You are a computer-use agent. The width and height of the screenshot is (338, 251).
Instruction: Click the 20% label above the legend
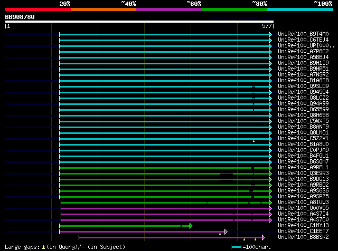[x=65, y=4]
